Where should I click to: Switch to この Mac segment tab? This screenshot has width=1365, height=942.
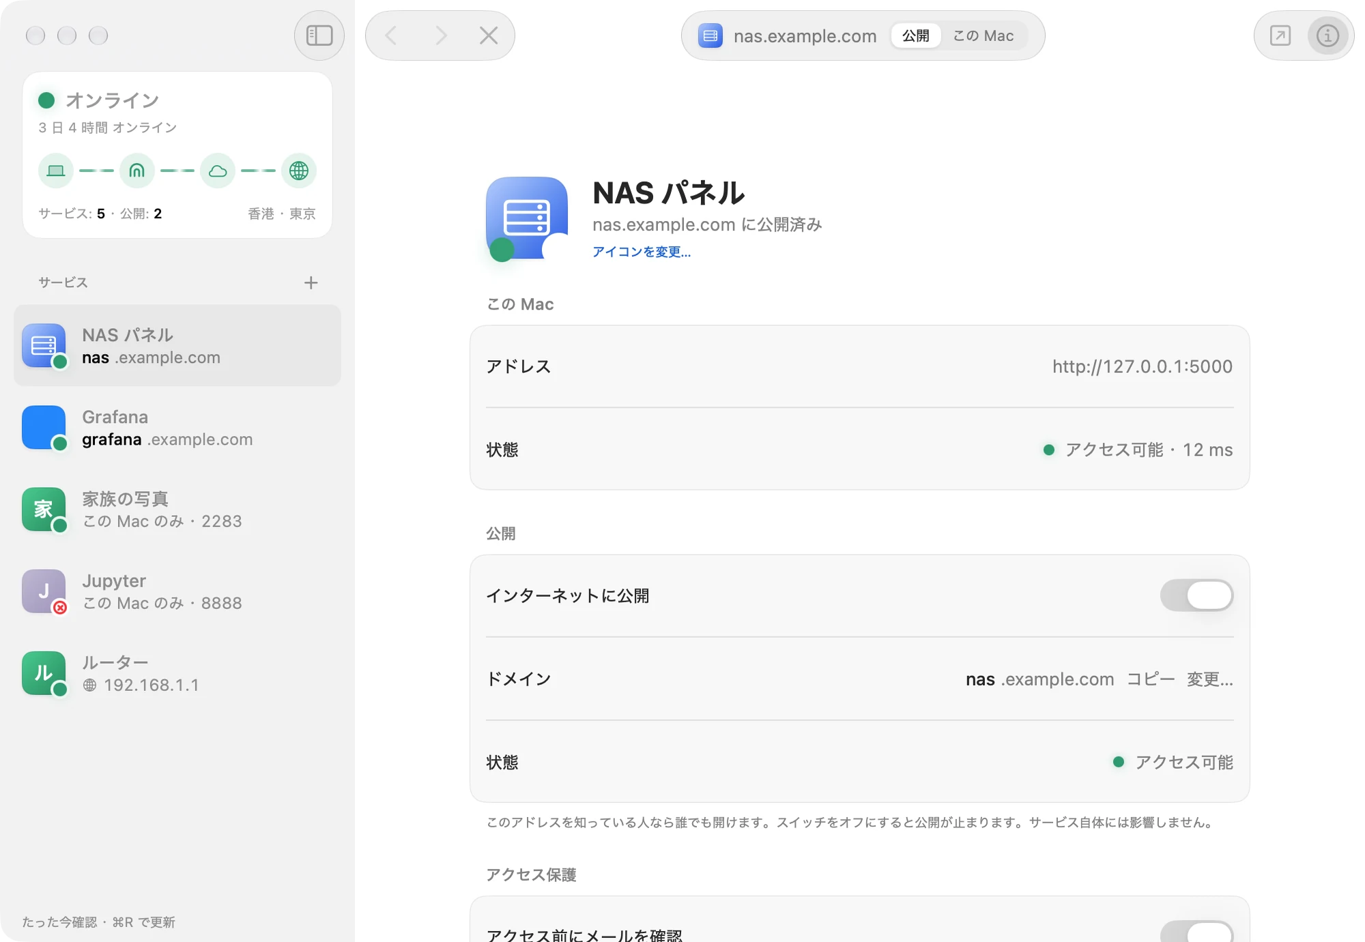coord(983,35)
